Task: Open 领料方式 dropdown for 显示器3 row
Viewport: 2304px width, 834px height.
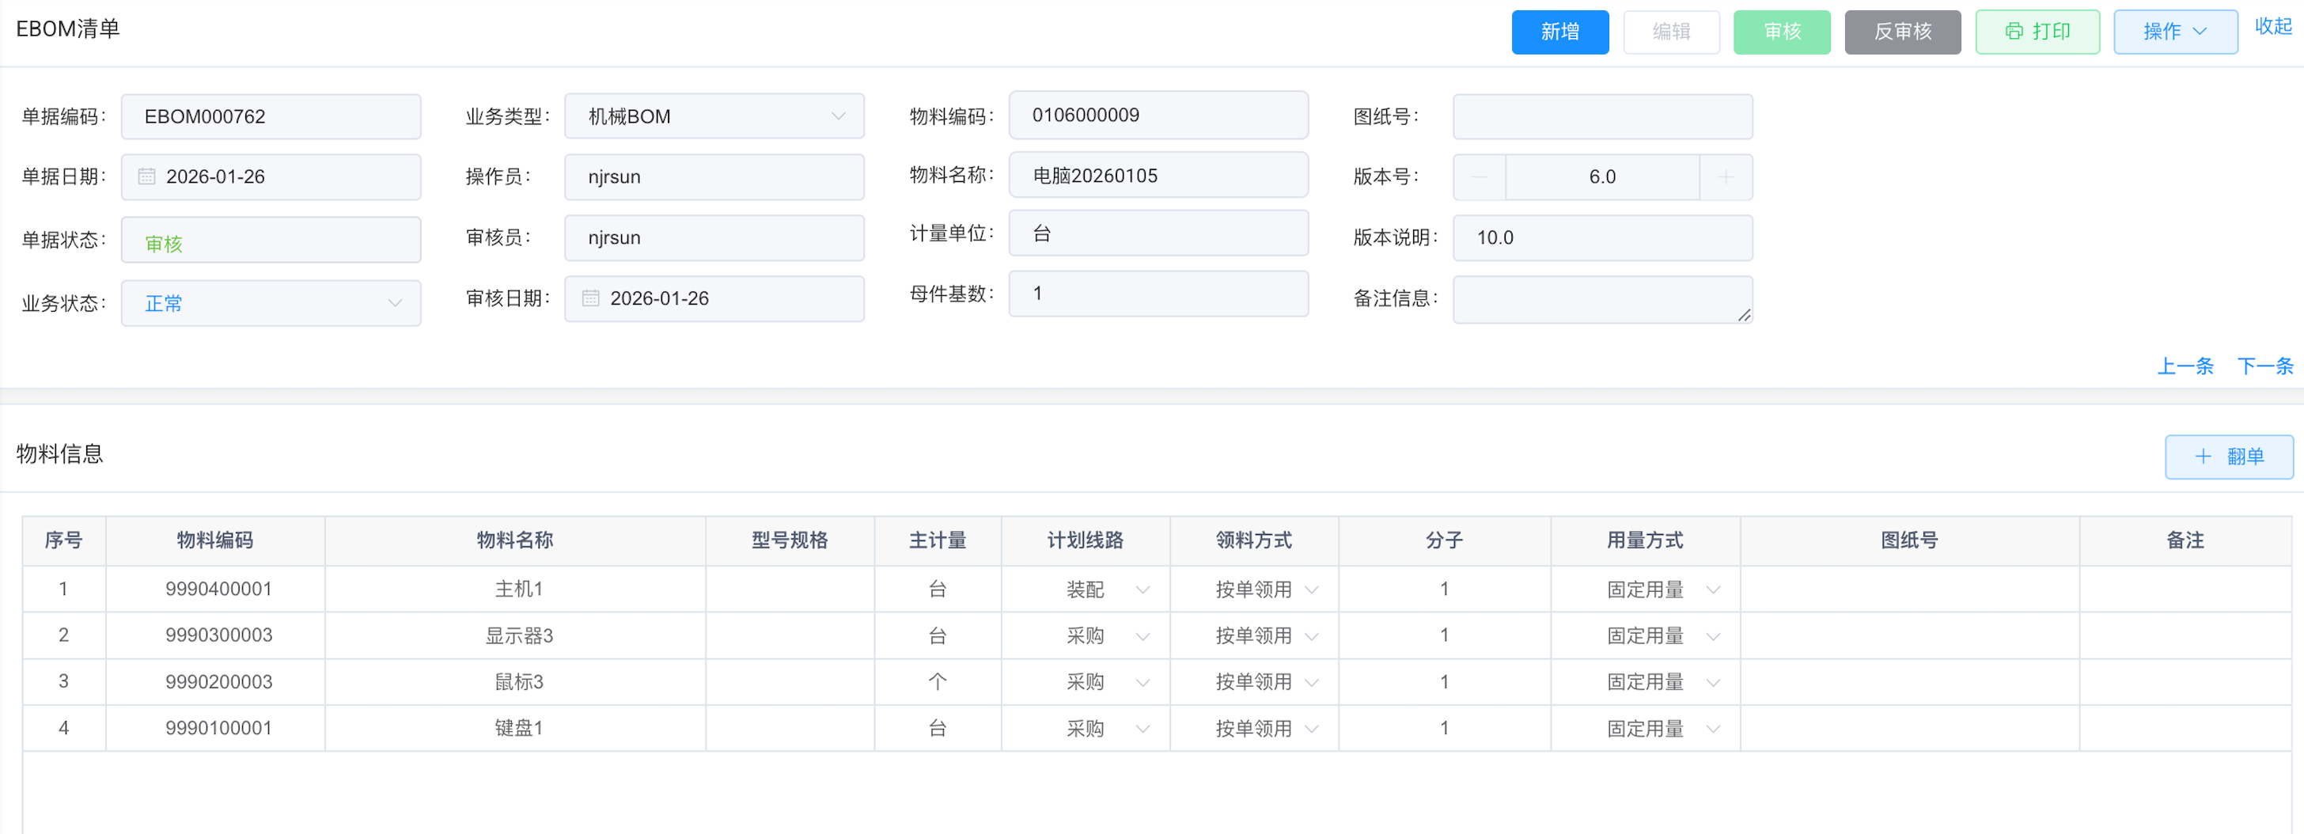Action: 1311,636
